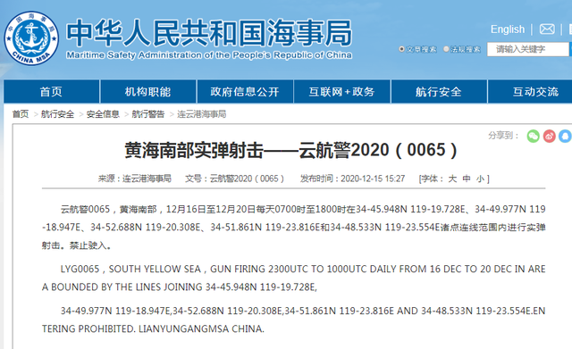The width and height of the screenshot is (572, 349).
Task: Select the 文章搜索 radio option
Action: click(401, 49)
